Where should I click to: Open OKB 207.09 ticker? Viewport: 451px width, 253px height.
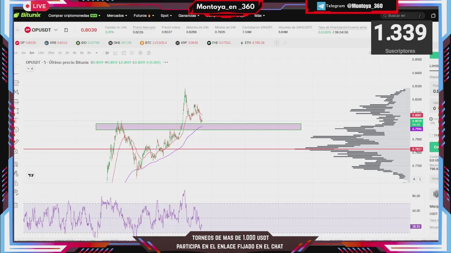[x=120, y=43]
